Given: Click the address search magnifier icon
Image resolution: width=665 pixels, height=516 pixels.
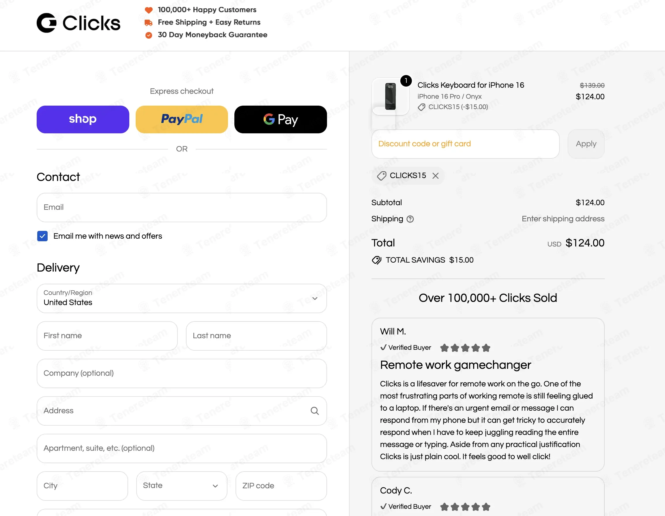Looking at the screenshot, I should [x=315, y=411].
